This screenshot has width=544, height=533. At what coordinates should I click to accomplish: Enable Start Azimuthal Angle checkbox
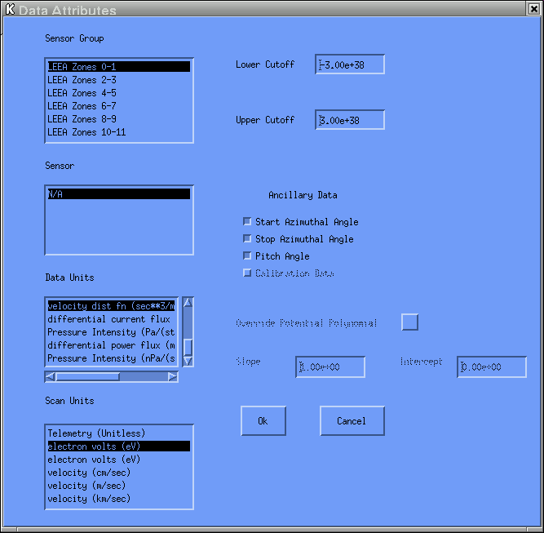click(x=247, y=221)
